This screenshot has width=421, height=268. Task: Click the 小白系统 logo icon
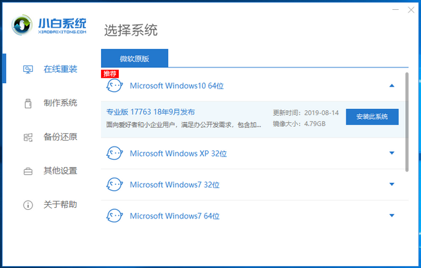pyautogui.click(x=22, y=25)
